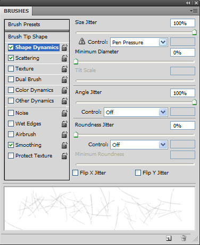
Task: Check the Flip X Jitter box
Action: 75,172
